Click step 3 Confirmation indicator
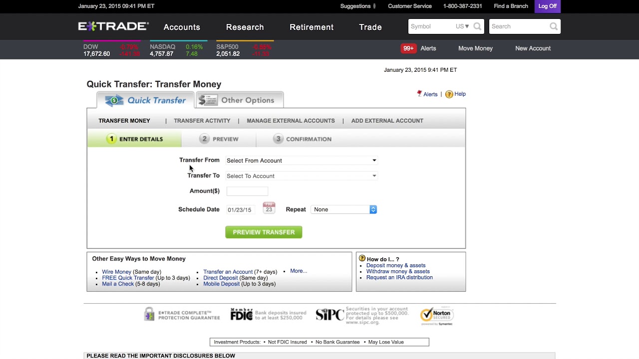 tap(303, 139)
